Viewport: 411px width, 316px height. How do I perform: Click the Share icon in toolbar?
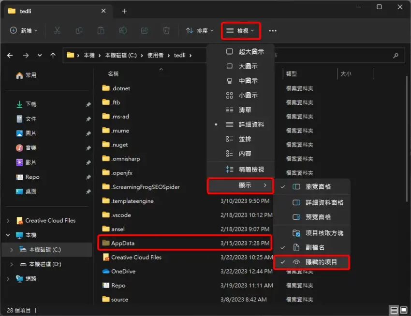coord(144,30)
